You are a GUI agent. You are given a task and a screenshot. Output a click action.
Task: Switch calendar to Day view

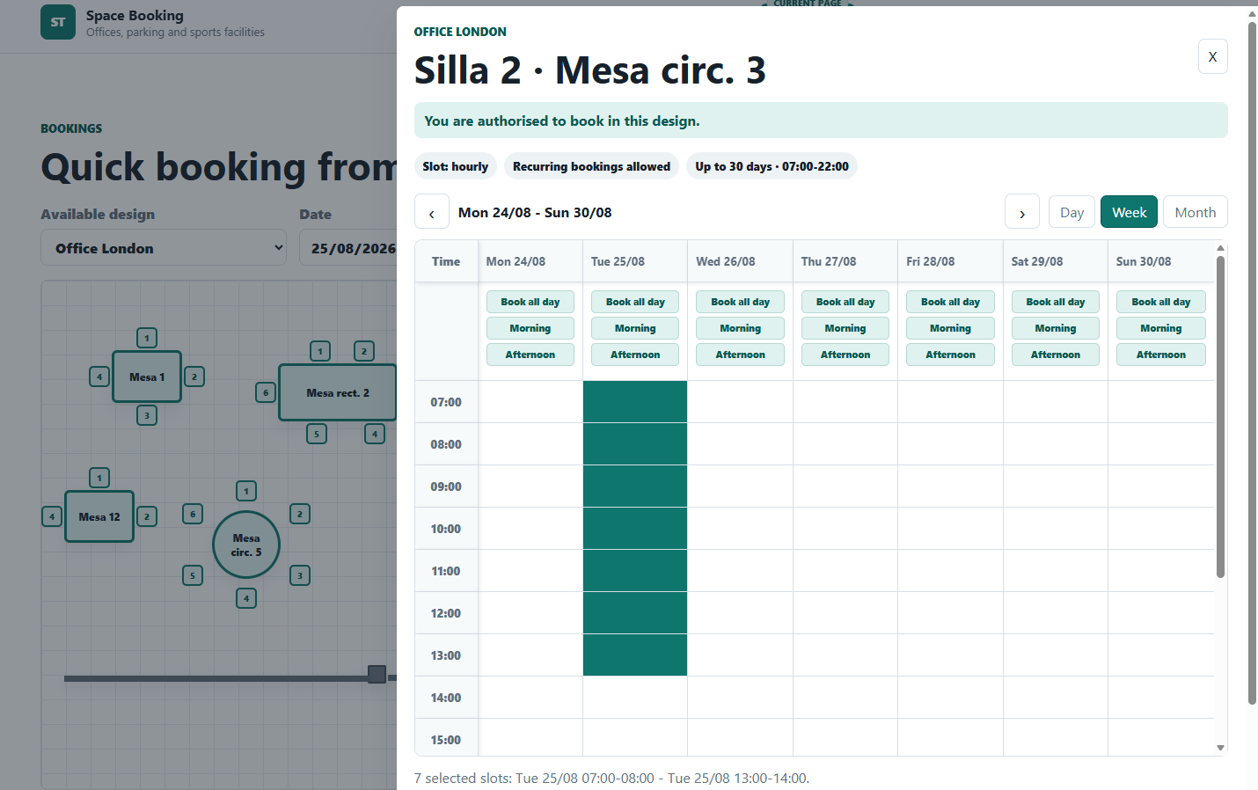click(1071, 212)
